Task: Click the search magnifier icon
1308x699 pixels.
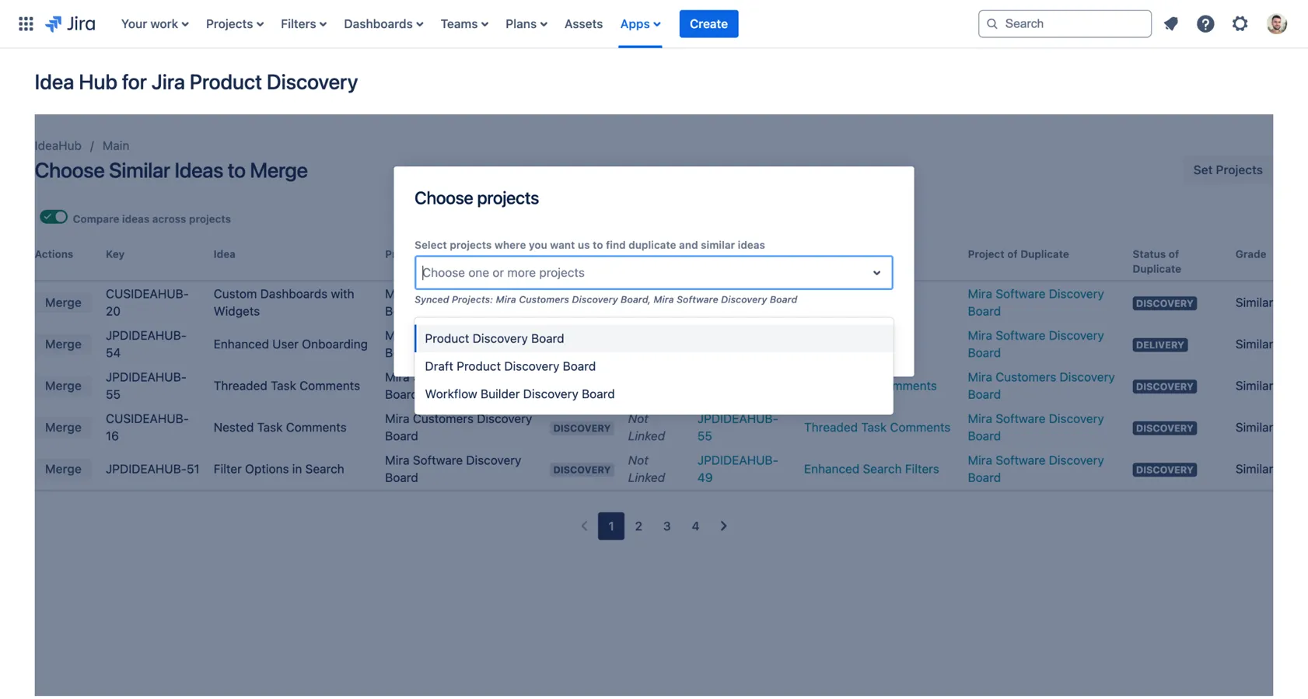Action: pyautogui.click(x=992, y=23)
